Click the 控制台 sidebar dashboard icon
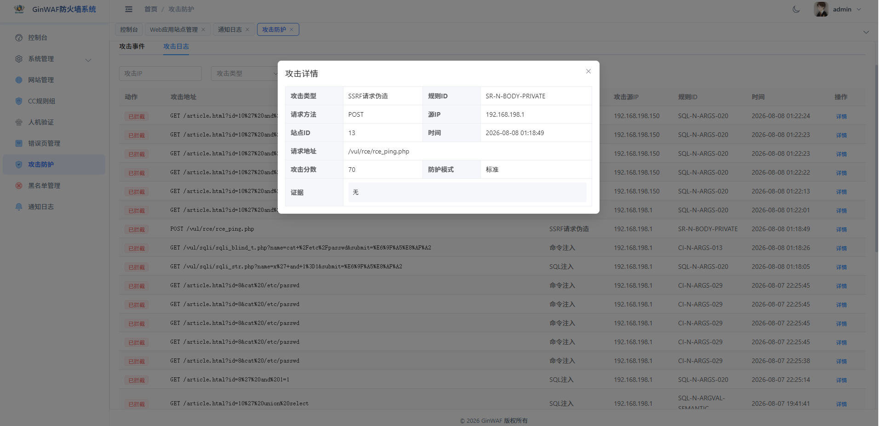Screen dimensions: 880x426 point(19,38)
